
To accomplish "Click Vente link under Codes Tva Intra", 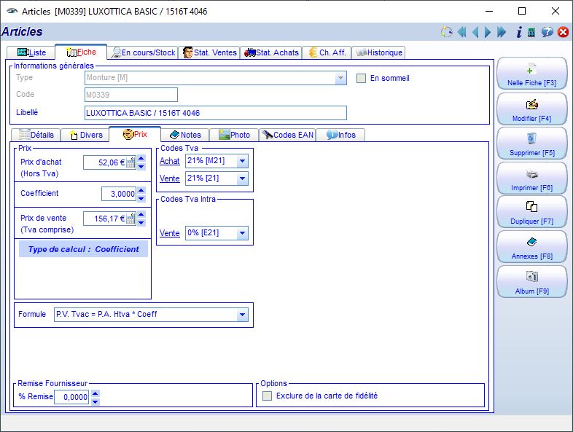I will tap(170, 233).
